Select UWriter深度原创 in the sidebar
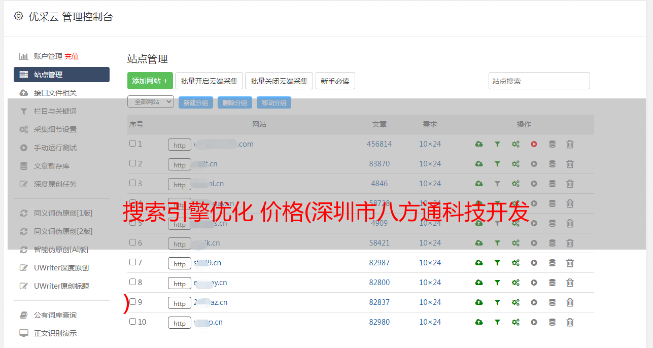This screenshot has width=653, height=348. pos(61,268)
